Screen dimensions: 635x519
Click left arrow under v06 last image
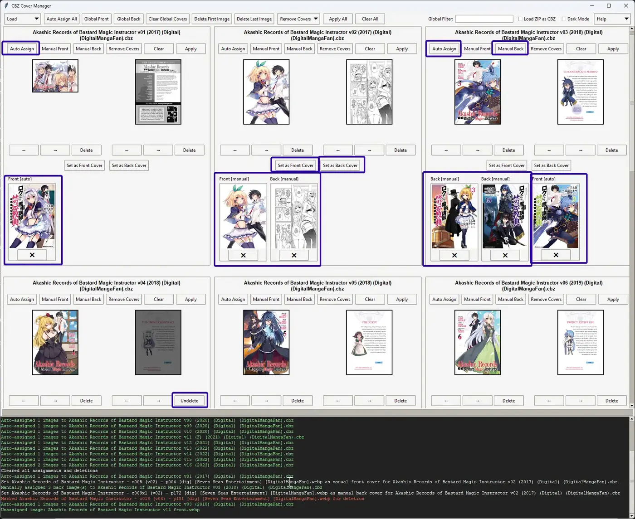(549, 401)
